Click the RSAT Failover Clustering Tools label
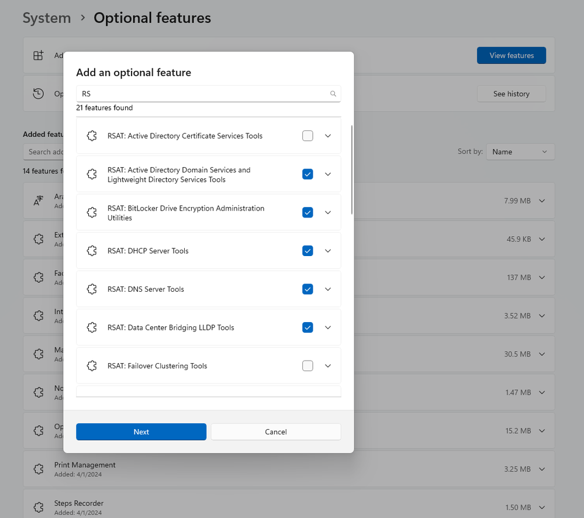 coord(157,366)
